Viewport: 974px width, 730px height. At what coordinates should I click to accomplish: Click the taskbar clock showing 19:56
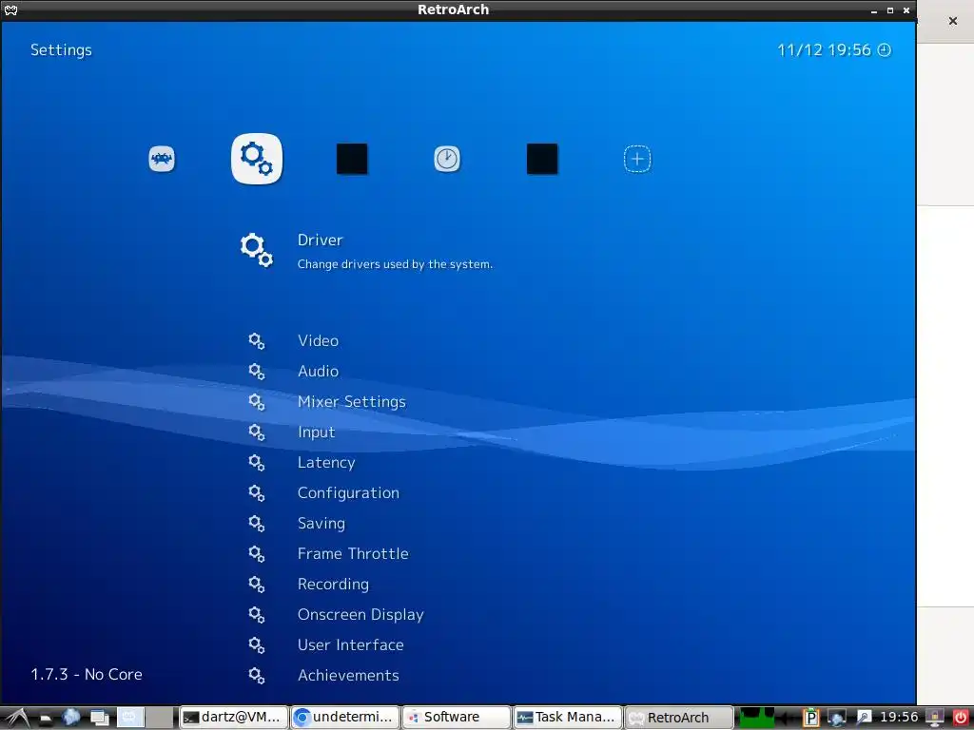point(899,718)
